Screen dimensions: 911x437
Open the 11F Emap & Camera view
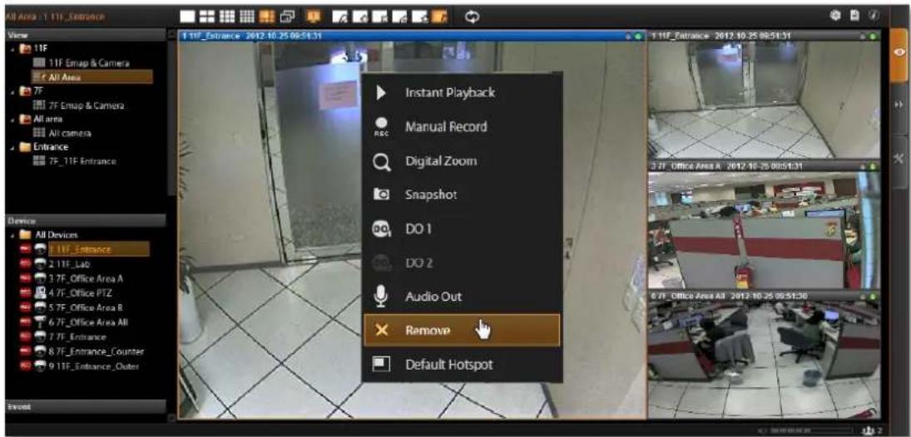(88, 62)
